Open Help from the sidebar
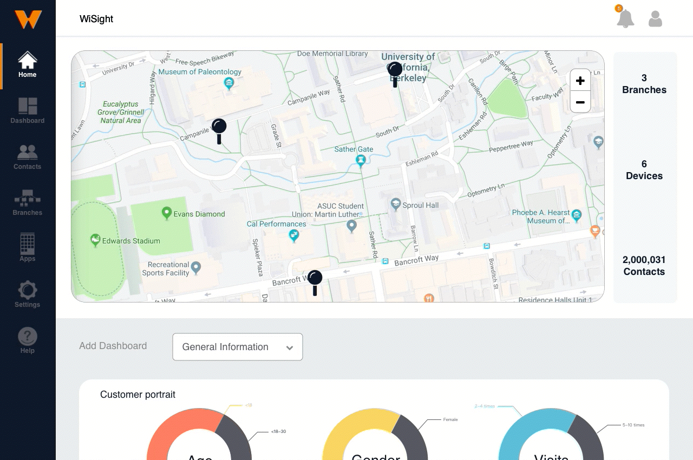Screen dimensions: 693x460 [28, 341]
